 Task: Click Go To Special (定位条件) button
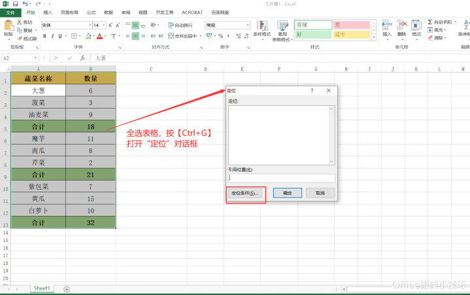pyautogui.click(x=245, y=193)
